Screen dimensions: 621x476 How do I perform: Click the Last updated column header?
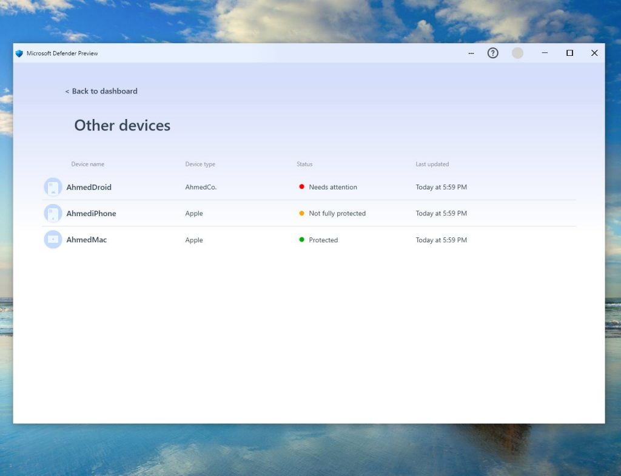pos(432,165)
